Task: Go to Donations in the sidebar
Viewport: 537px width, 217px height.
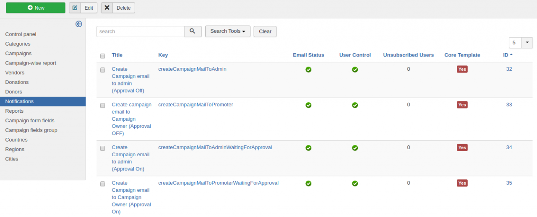Action: [x=17, y=83]
